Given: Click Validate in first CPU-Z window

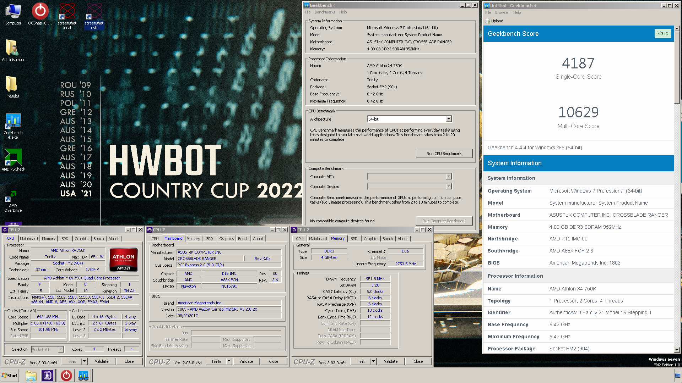Looking at the screenshot, I should pyautogui.click(x=102, y=361).
